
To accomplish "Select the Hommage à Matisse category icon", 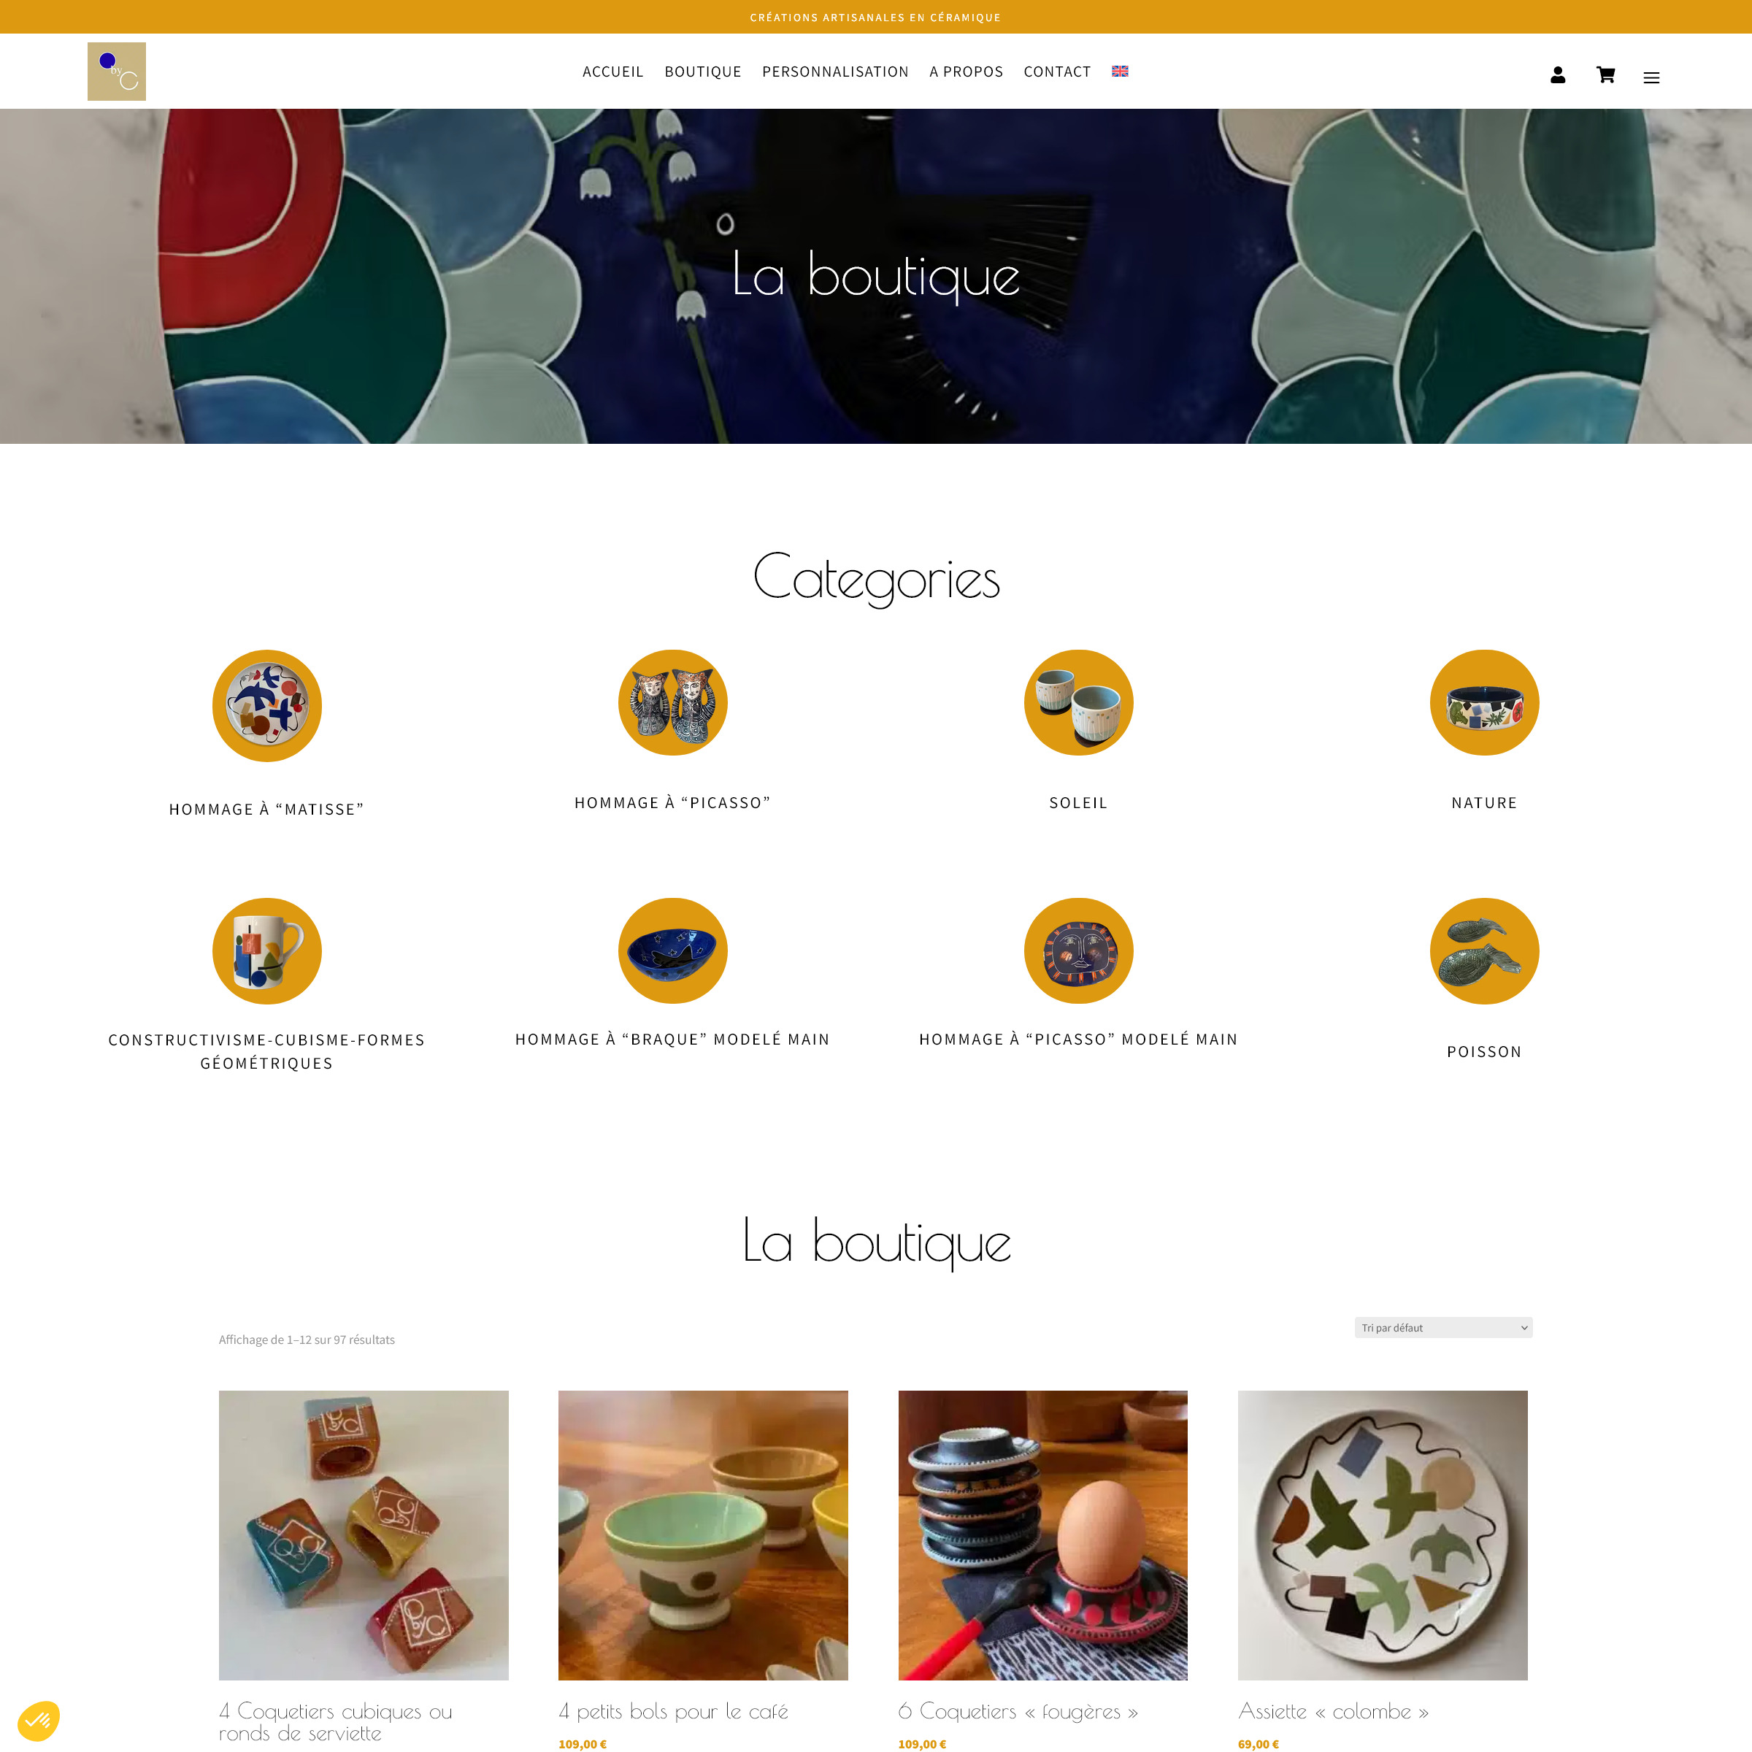I will click(266, 705).
